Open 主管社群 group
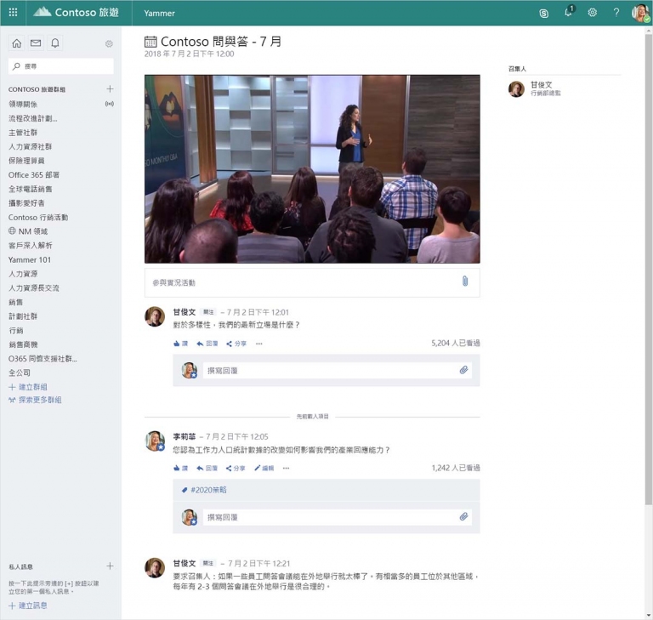 (23, 133)
